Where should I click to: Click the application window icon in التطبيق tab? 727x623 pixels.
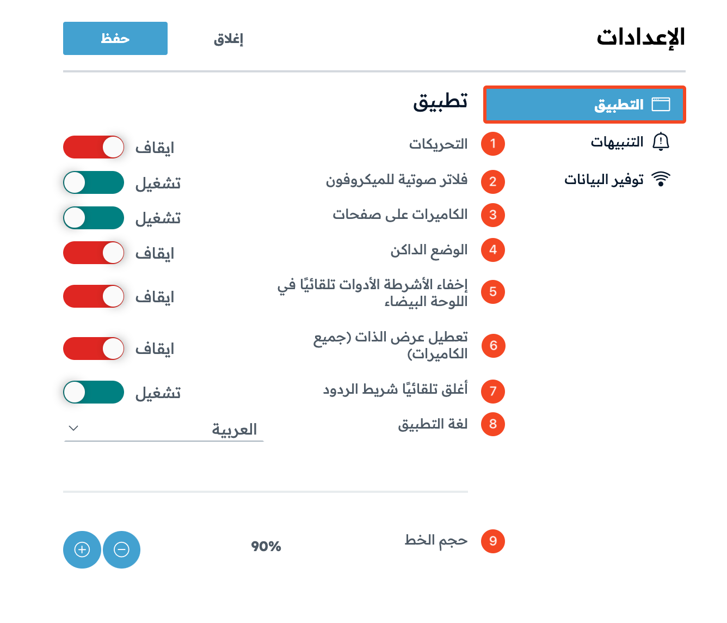661,104
